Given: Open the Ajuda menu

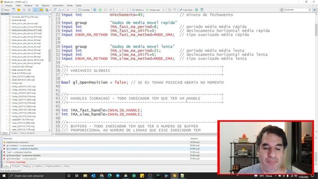Looking at the screenshot, I should point(79,5).
